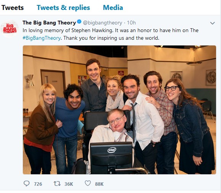
Task: Expand the tweet options chevron
Action: point(212,23)
